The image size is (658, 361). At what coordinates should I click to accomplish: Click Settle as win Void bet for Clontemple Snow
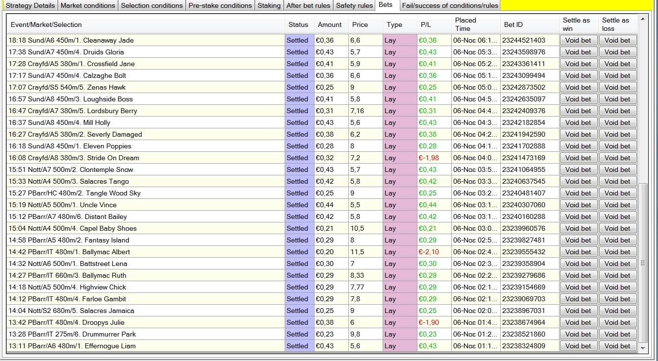pyautogui.click(x=578, y=169)
